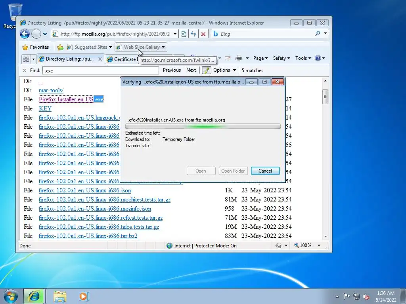Image resolution: width=406 pixels, height=304 pixels.
Task: Open the linux-i686.talos.tests.tar.gz link
Action: click(99, 227)
